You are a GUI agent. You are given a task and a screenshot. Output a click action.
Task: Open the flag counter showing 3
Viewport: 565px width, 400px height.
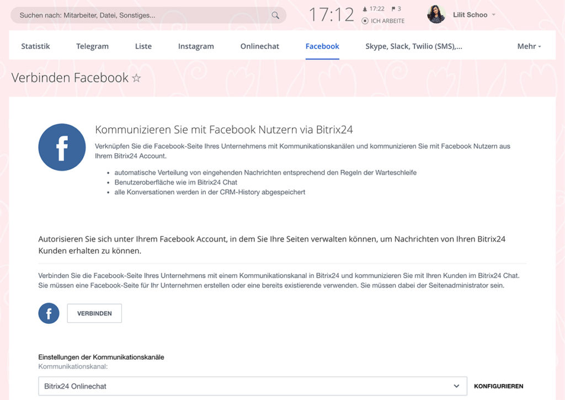[x=396, y=9]
